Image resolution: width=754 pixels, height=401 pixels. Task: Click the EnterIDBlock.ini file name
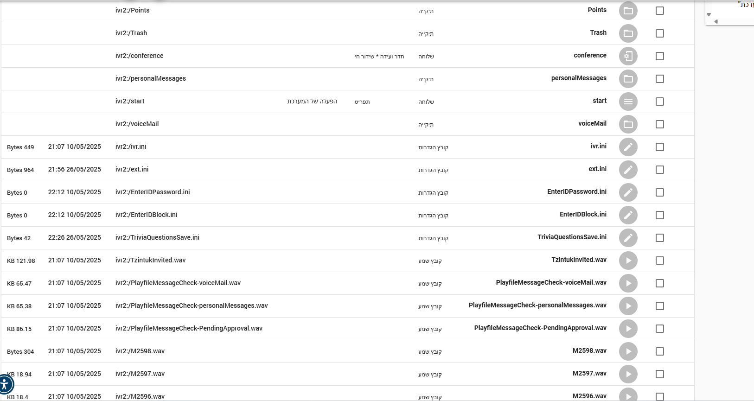tap(583, 214)
